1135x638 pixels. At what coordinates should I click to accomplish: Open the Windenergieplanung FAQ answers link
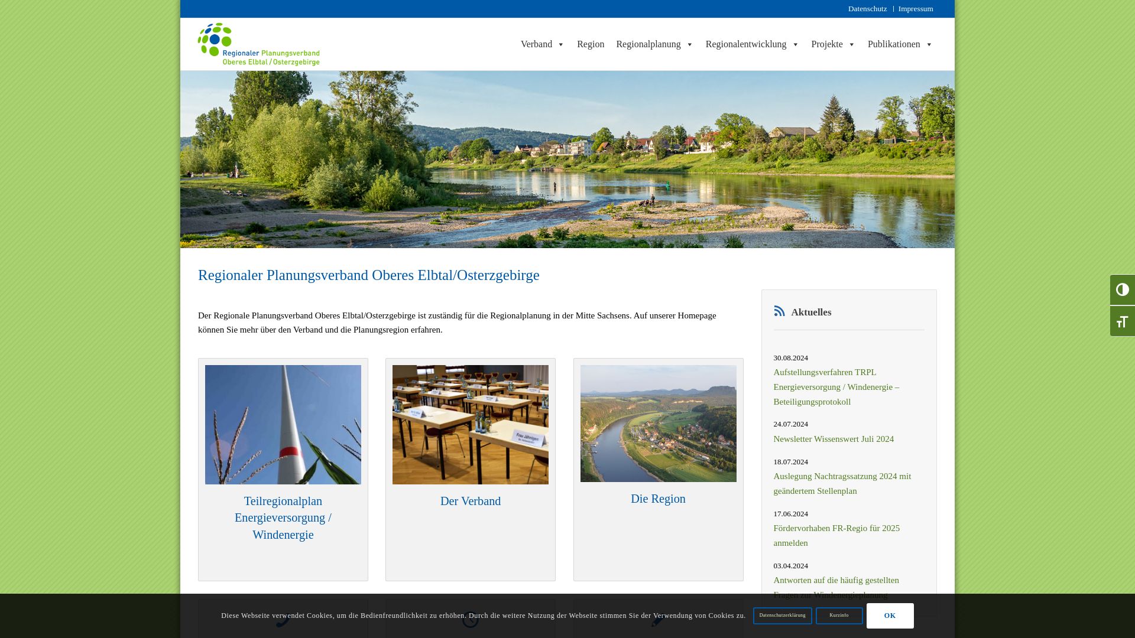(836, 587)
